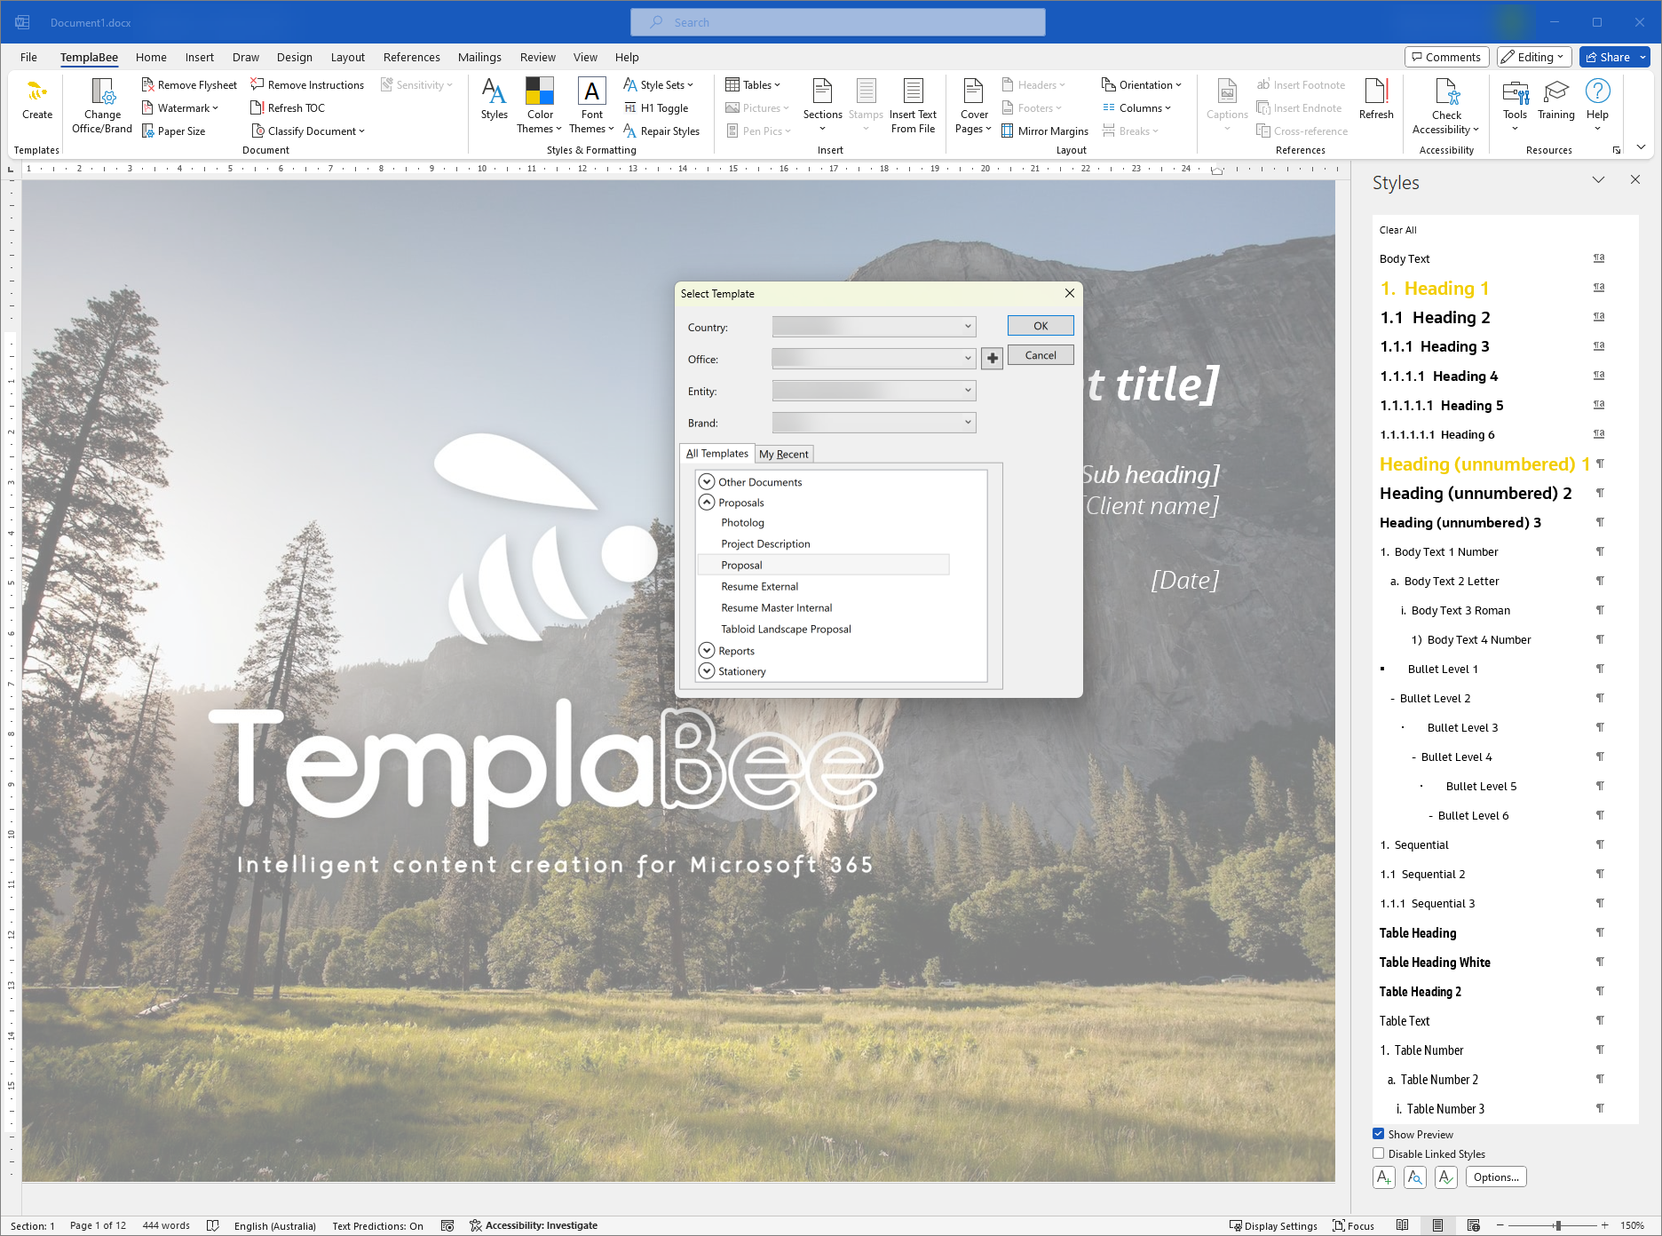Select the All Templates tab

(716, 453)
